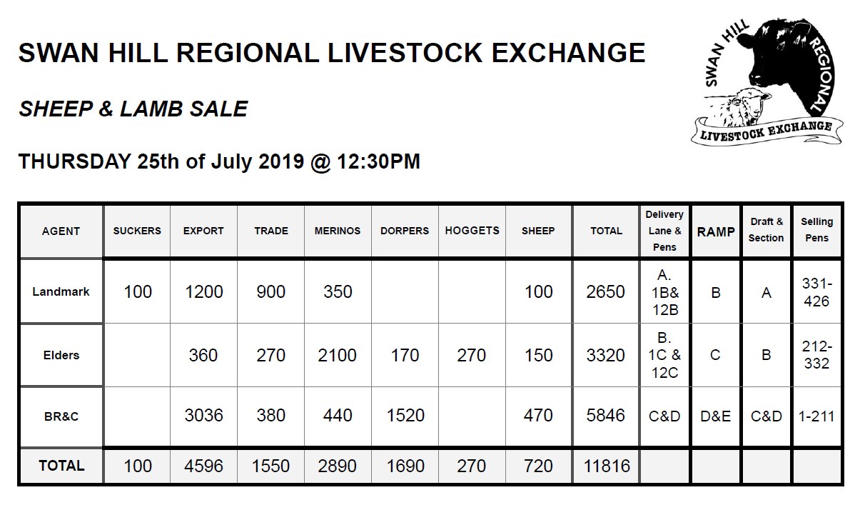Click the SHEEP & LAMB SALE subtitle
Image resolution: width=860 pixels, height=515 pixels.
(x=133, y=109)
